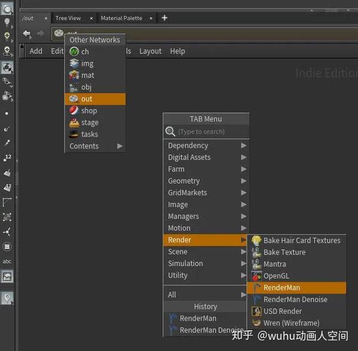The height and width of the screenshot is (351, 358).
Task: Select the img network icon
Action: (74, 63)
